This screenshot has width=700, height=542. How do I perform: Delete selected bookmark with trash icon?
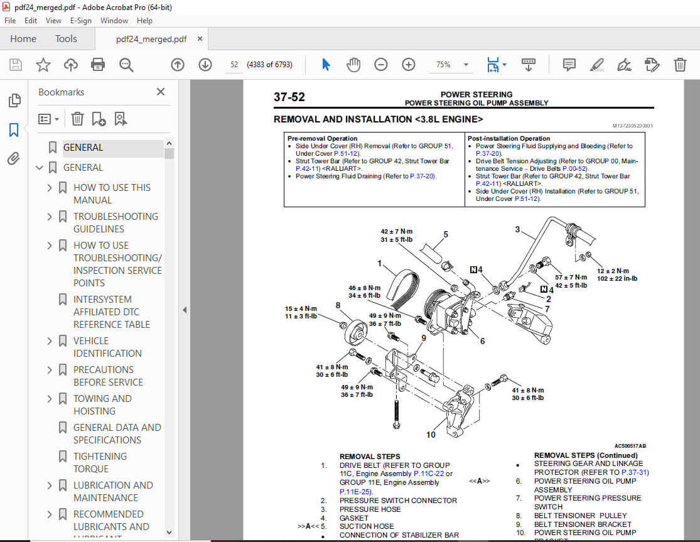77,119
